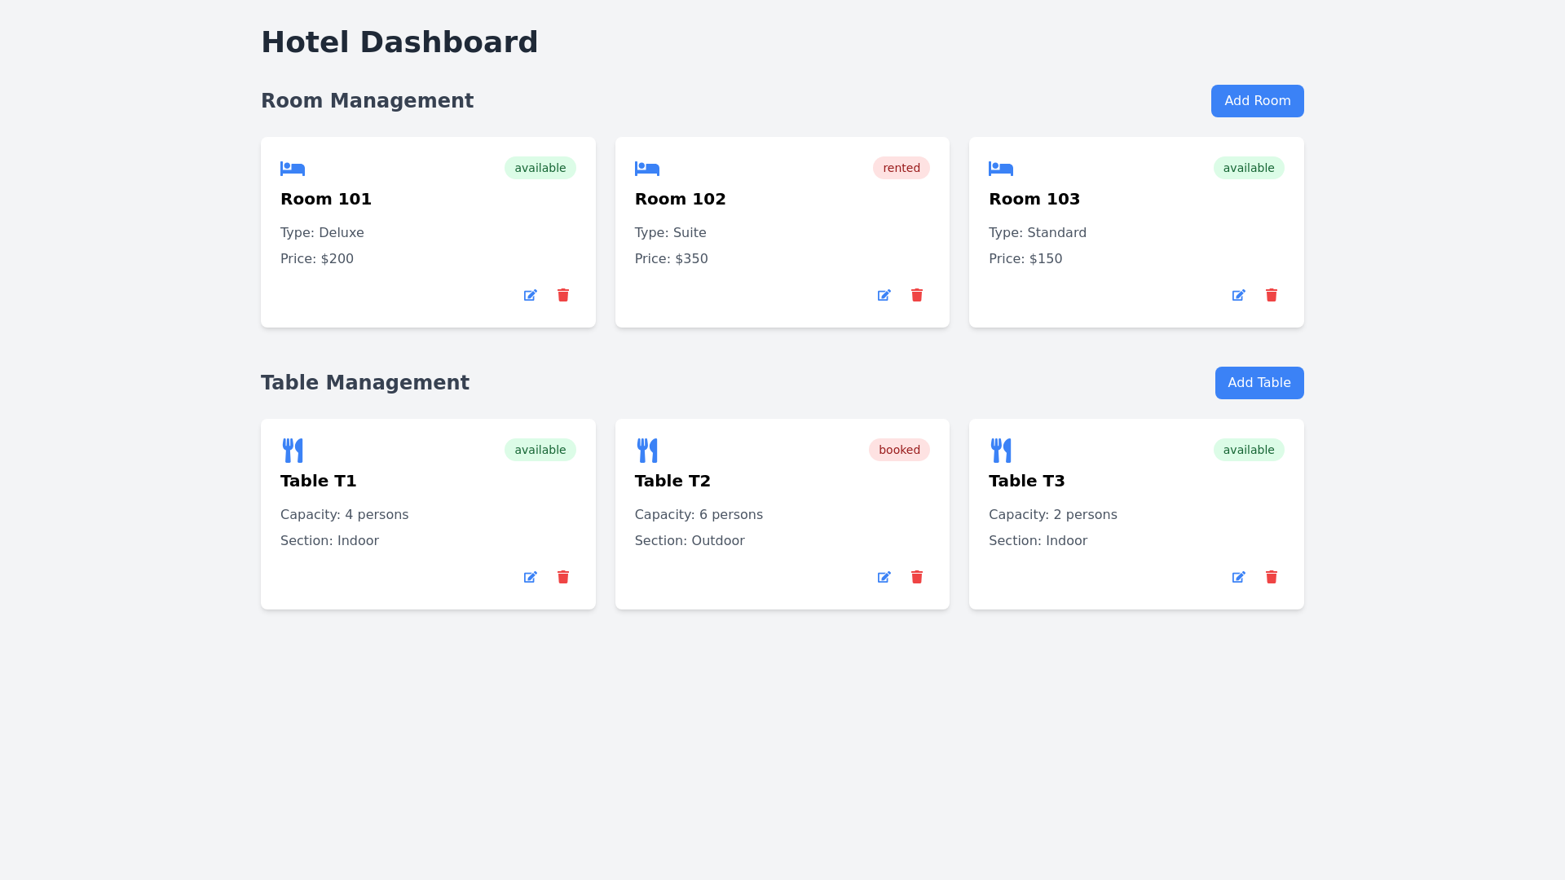Image resolution: width=1565 pixels, height=880 pixels.
Task: Click the utensils icon on Table T3 card
Action: [x=1001, y=449]
